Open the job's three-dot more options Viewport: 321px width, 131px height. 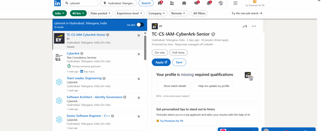point(254,26)
